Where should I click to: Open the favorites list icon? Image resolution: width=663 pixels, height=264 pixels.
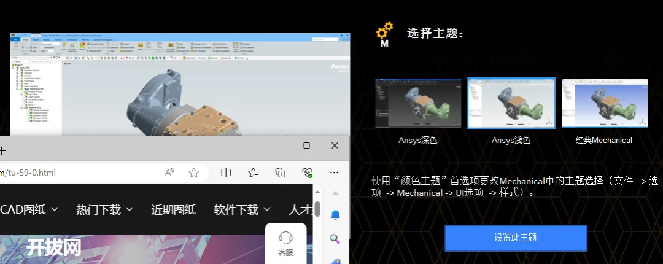pos(254,173)
